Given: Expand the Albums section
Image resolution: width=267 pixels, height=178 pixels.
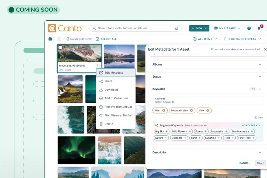Looking at the screenshot, I should 260,64.
